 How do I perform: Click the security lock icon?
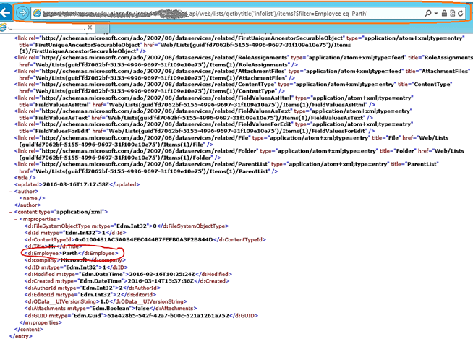click(x=444, y=13)
